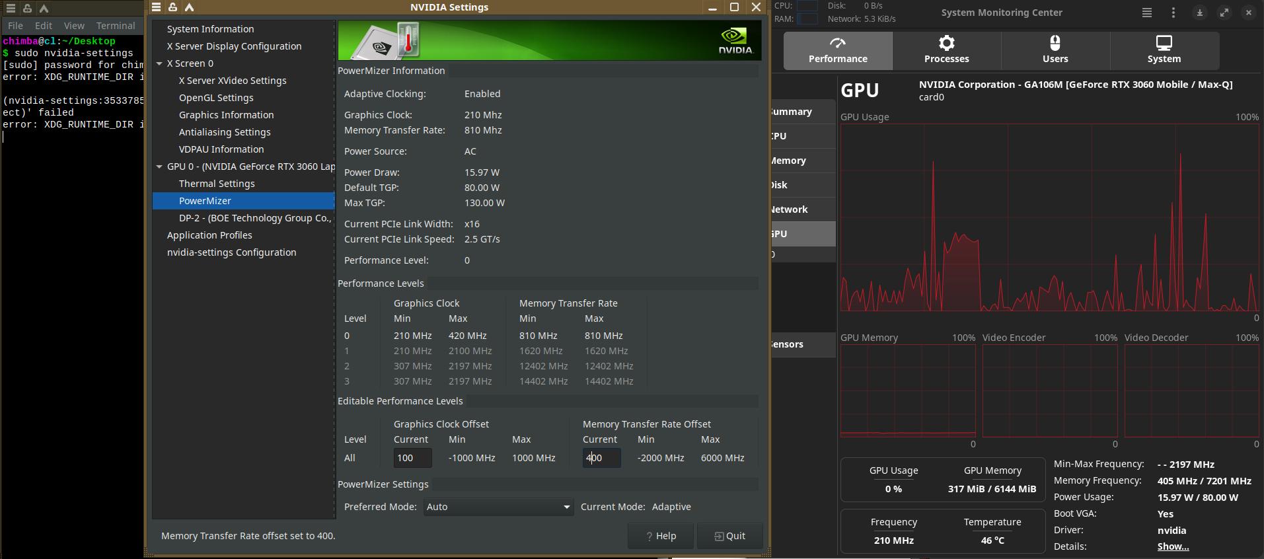Open the Terminal menu in the terminal window
The image size is (1264, 559).
tap(116, 26)
